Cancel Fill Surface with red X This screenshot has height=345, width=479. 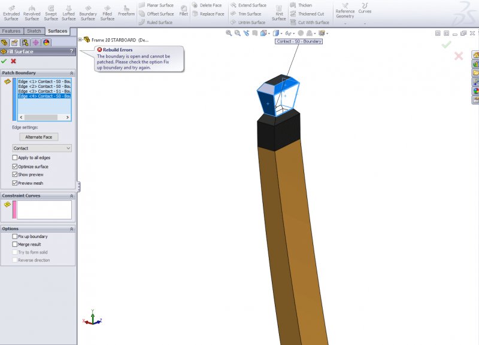click(13, 61)
